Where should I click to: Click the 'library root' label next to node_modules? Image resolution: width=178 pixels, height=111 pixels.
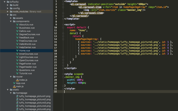35,12
